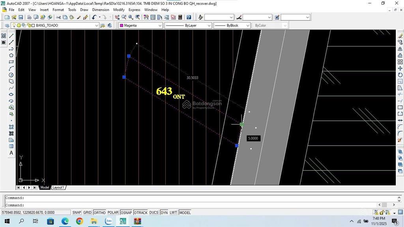The width and height of the screenshot is (404, 227).
Task: Open Google Chrome from the taskbar
Action: 79,221
